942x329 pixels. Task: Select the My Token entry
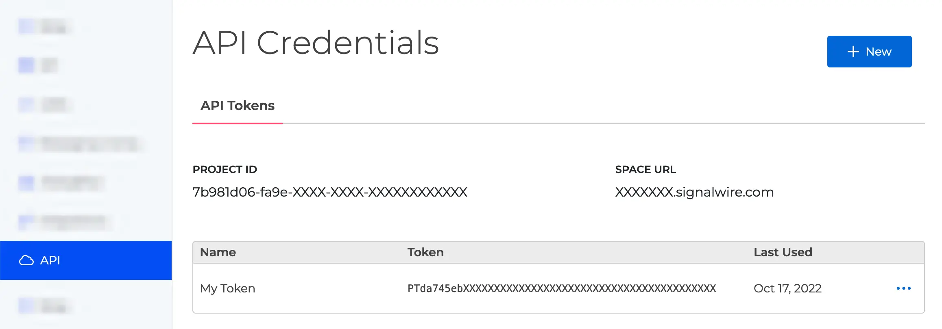[x=227, y=288]
